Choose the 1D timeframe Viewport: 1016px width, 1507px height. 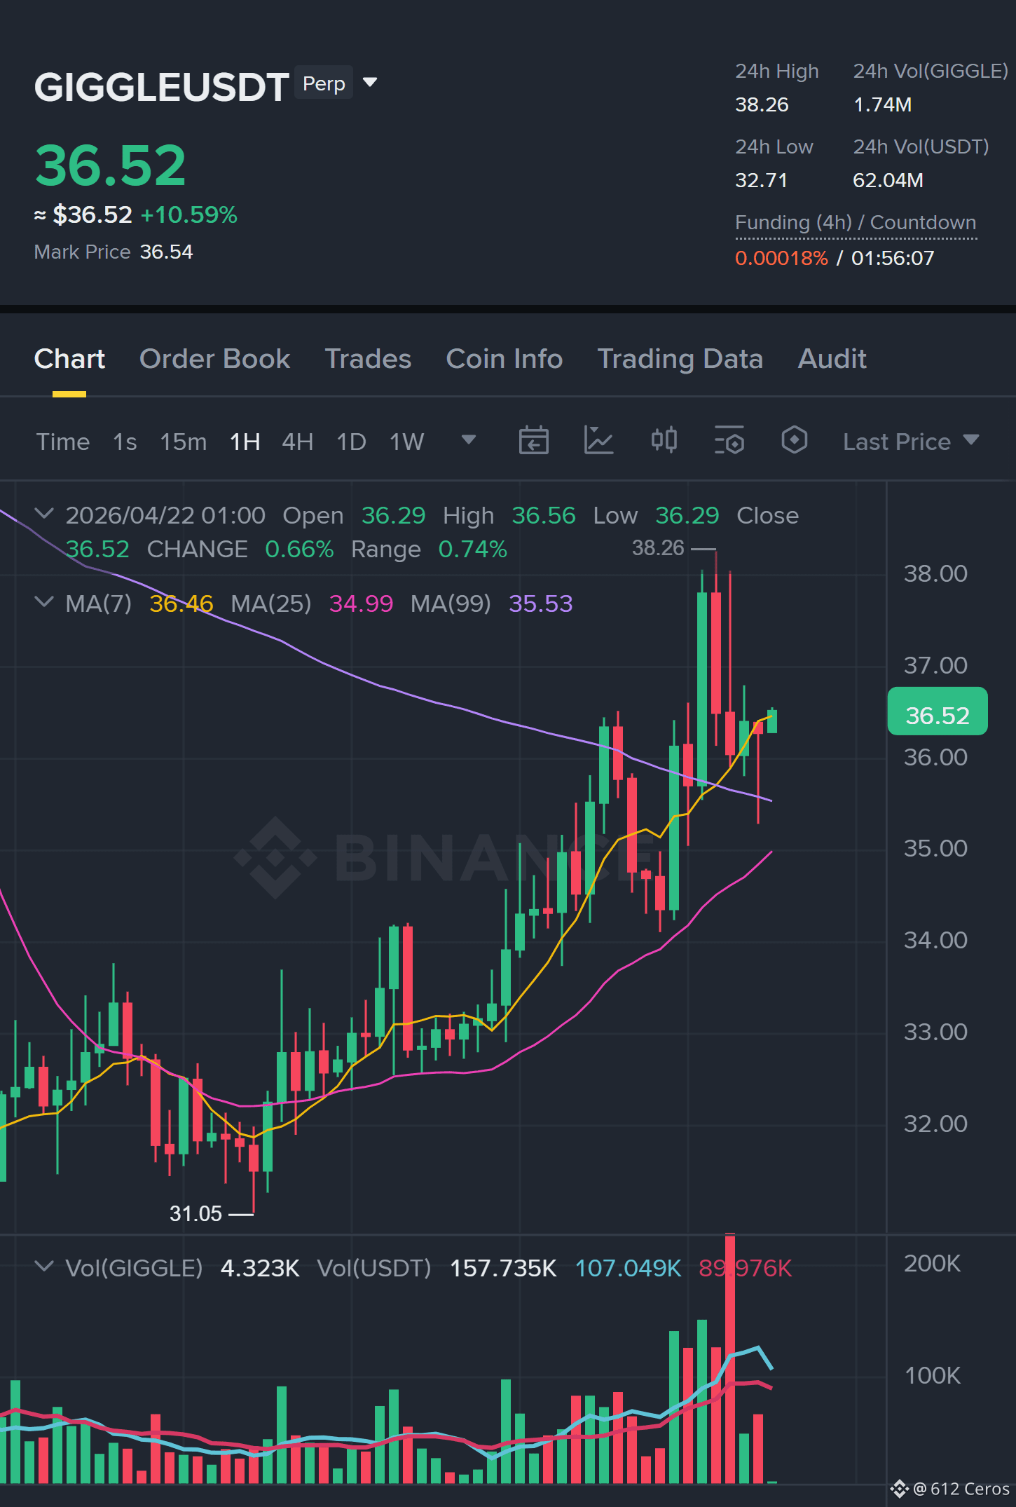tap(351, 442)
